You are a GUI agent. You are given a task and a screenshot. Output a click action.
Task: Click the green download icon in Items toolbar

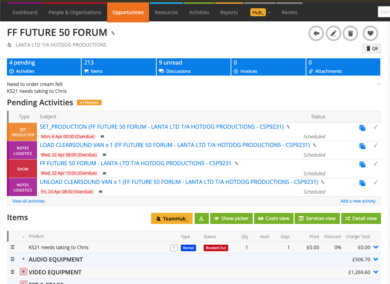coord(202,218)
